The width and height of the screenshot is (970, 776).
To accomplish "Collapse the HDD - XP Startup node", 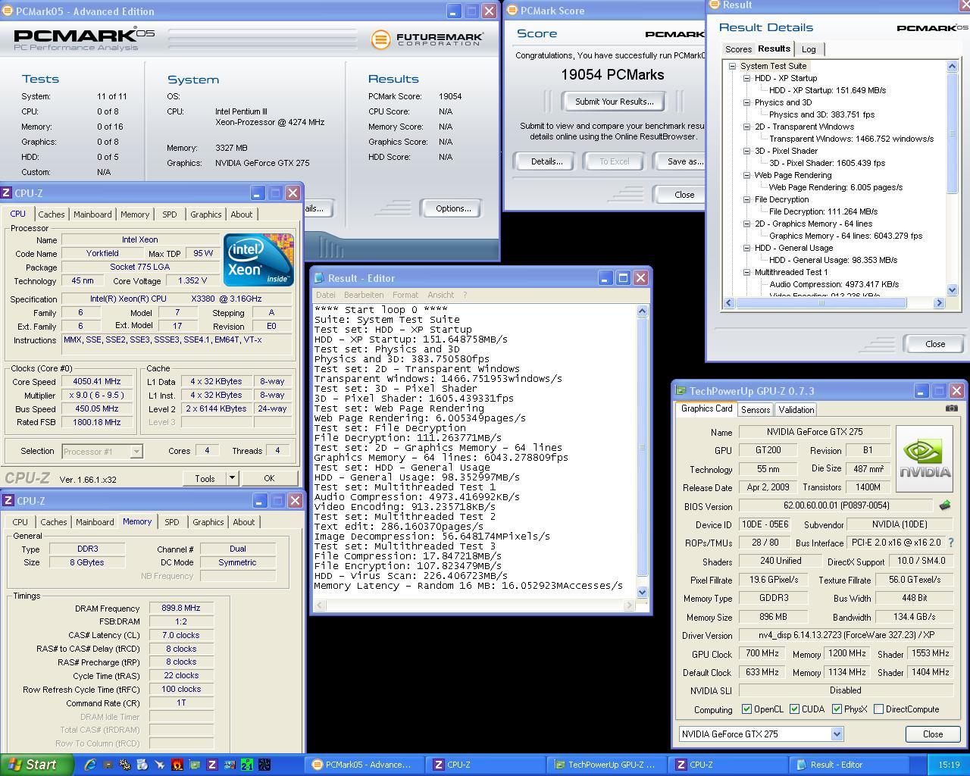I will coord(746,78).
